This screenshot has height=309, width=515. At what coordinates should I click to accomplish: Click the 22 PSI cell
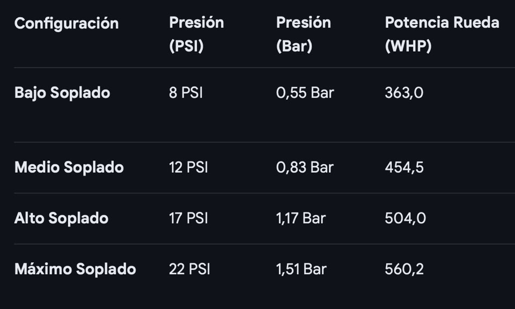(189, 269)
